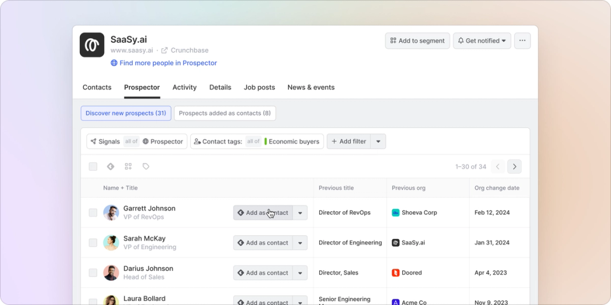Click the Previous title column header
This screenshot has height=305, width=611.
(x=337, y=188)
